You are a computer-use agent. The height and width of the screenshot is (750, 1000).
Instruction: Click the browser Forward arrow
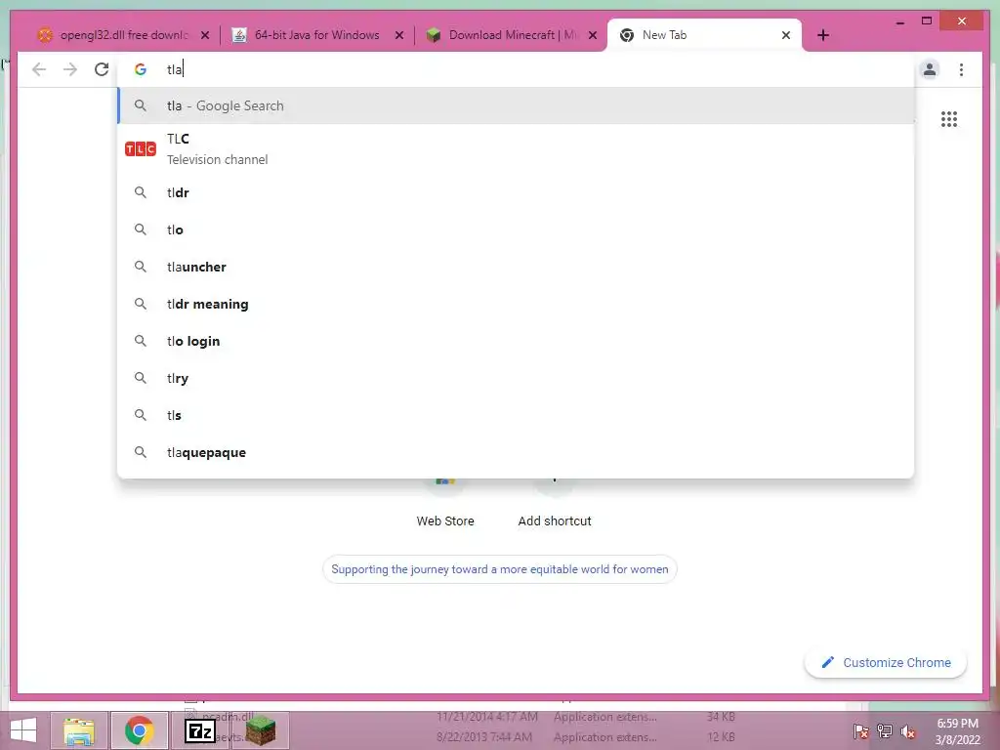tap(70, 69)
